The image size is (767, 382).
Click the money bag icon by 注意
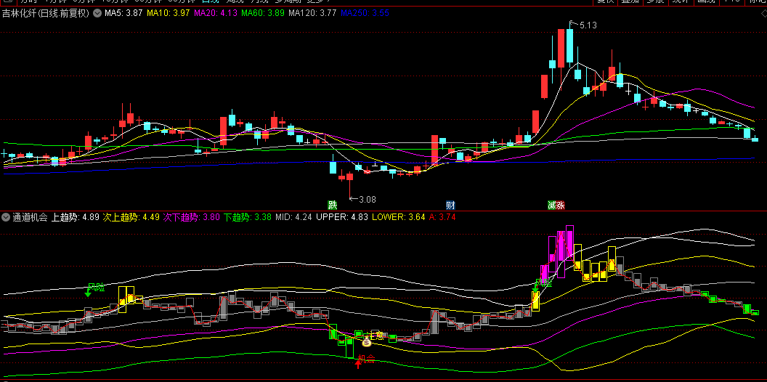367,343
